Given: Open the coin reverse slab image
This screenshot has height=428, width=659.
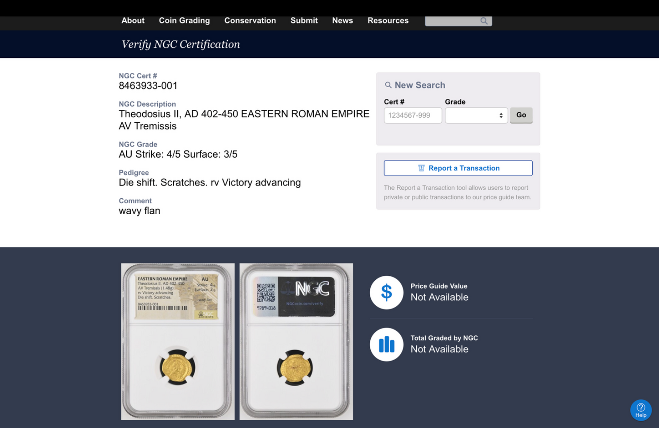Looking at the screenshot, I should 296,341.
